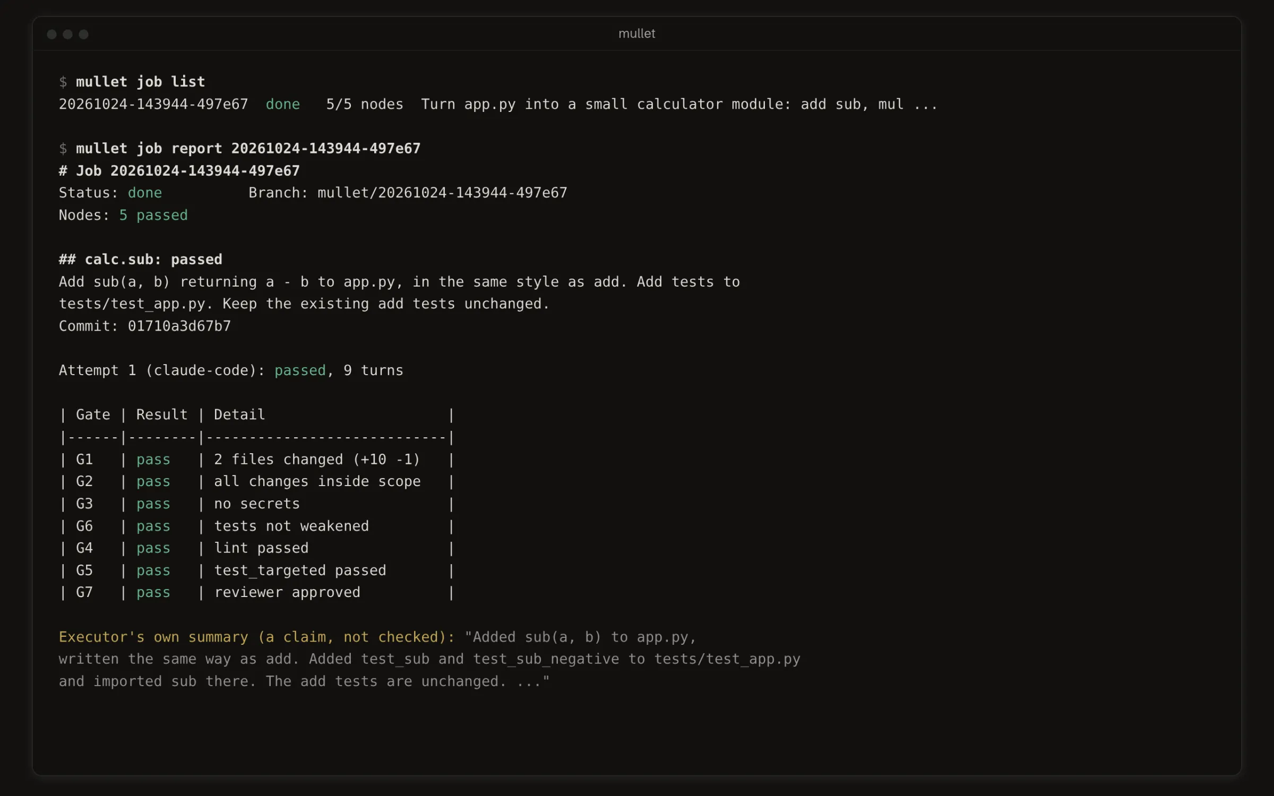Click the 'written the same way as add' line
Image resolution: width=1274 pixels, height=796 pixels.
point(429,659)
